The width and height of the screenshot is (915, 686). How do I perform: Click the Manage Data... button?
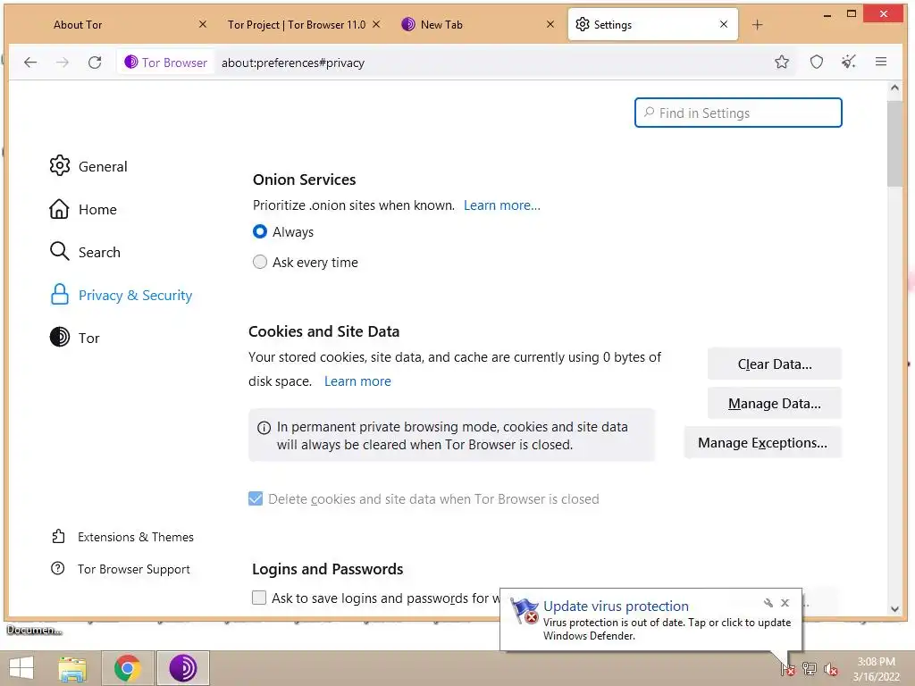775,403
